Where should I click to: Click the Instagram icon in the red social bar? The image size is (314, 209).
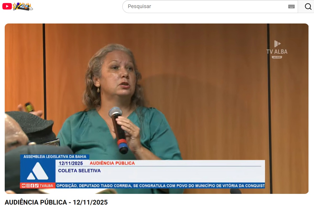[28, 186]
